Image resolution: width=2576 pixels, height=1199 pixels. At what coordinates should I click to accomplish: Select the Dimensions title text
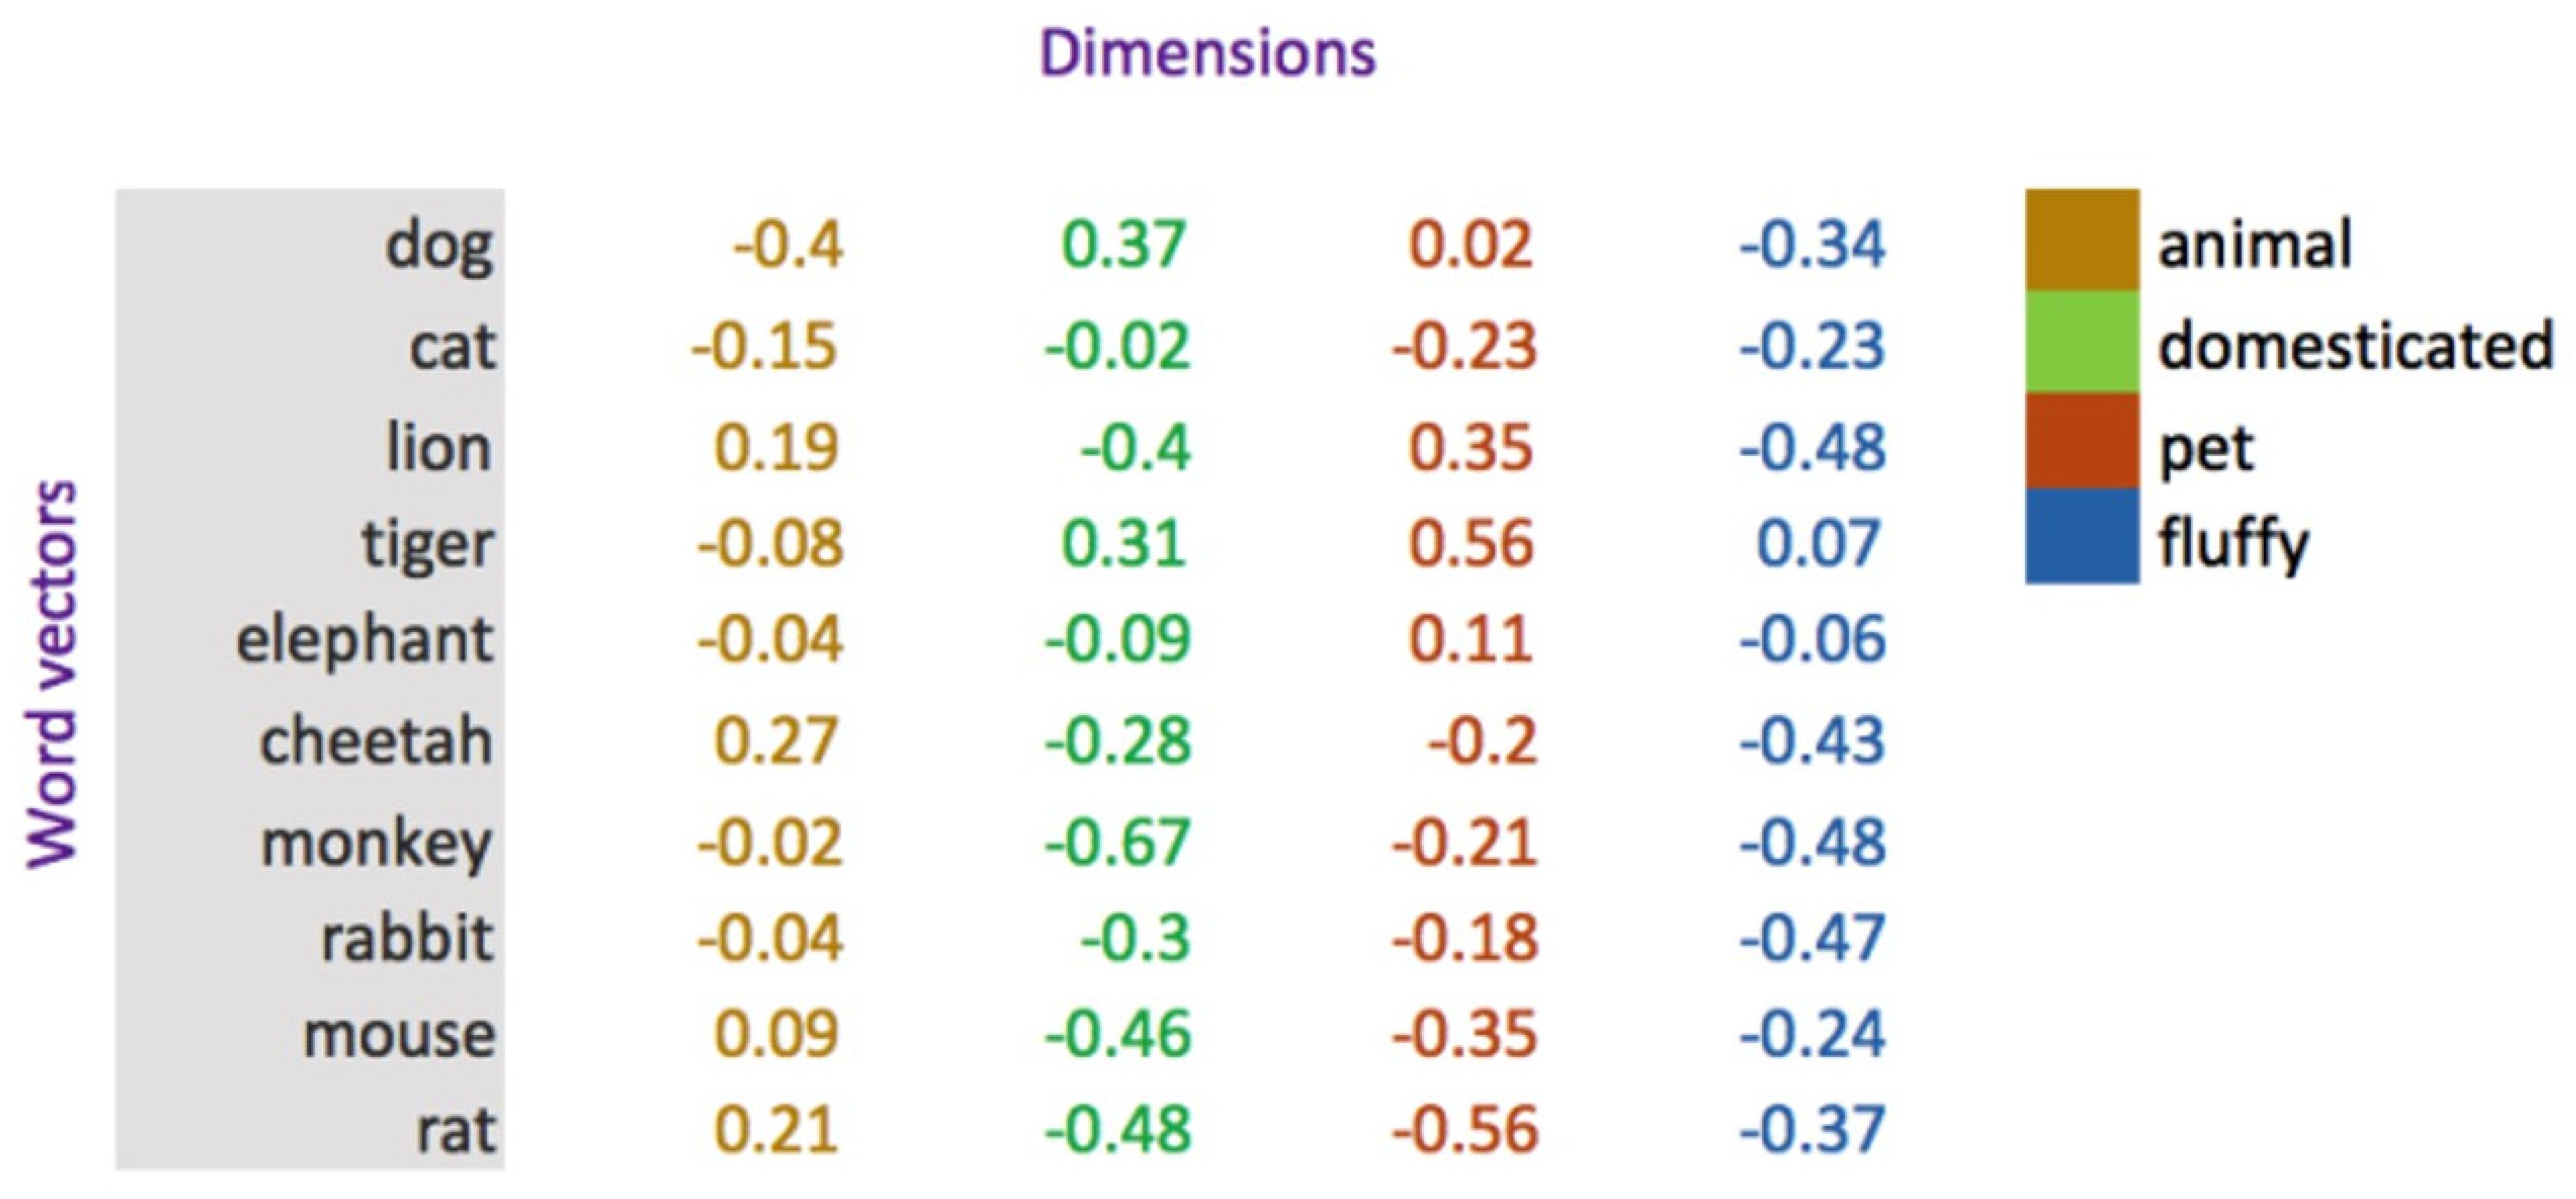[x=1207, y=53]
